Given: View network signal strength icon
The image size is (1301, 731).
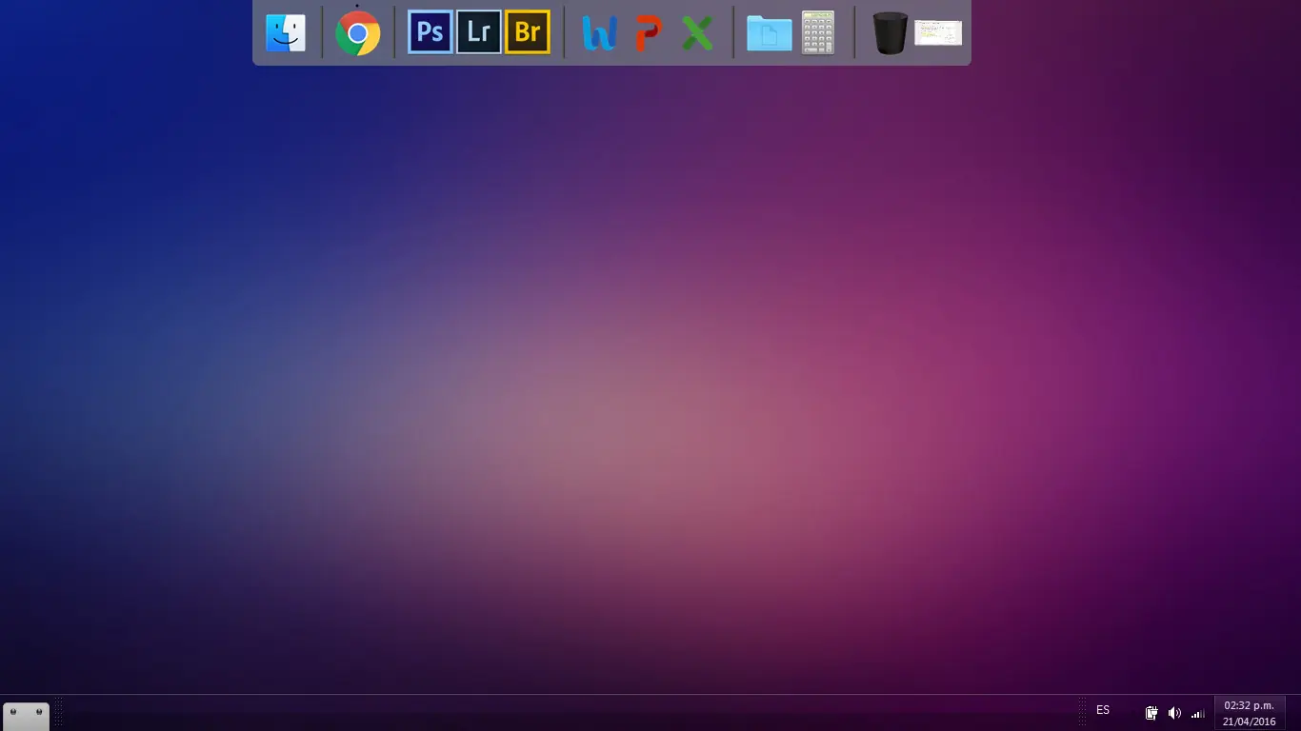Looking at the screenshot, I should (x=1198, y=713).
